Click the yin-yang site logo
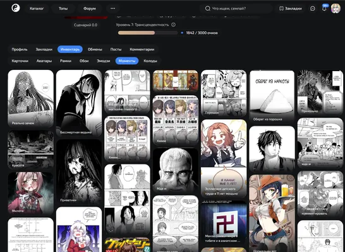Screen dimensions: 345x252 point(16,8)
